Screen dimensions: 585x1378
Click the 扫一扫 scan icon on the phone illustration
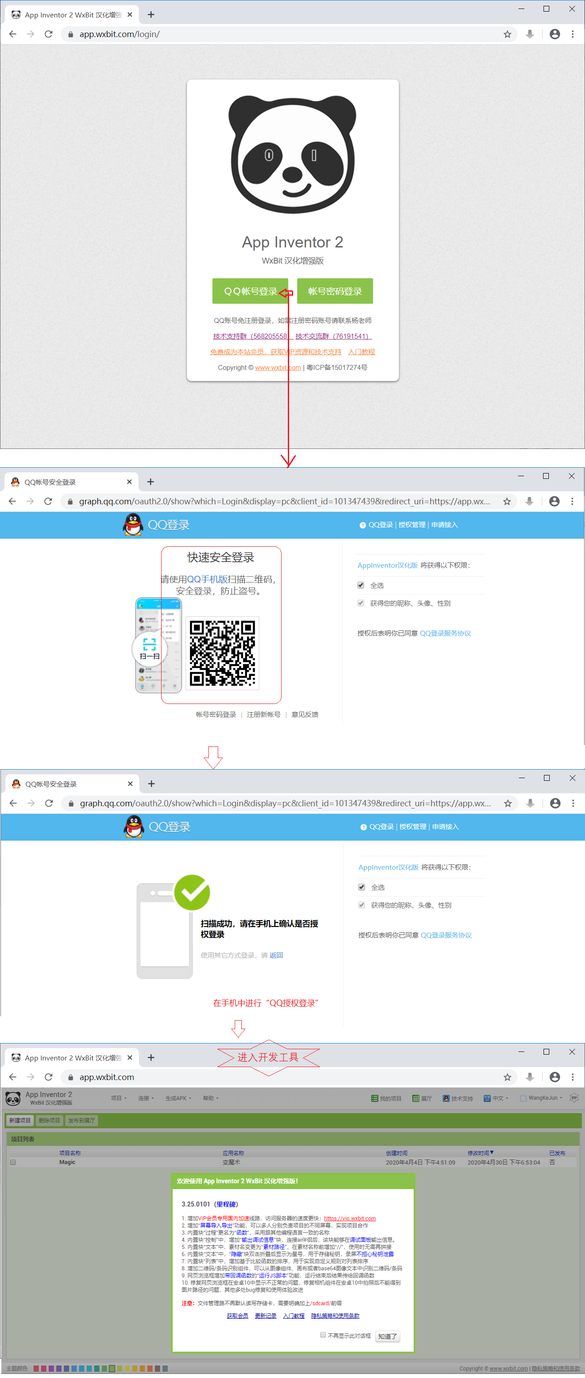[149, 649]
